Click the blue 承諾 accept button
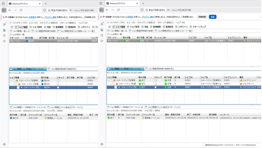Viewport: 262px width, 148px height. (x=212, y=17)
